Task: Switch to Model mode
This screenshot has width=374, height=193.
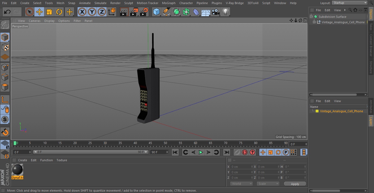Action: [5, 37]
